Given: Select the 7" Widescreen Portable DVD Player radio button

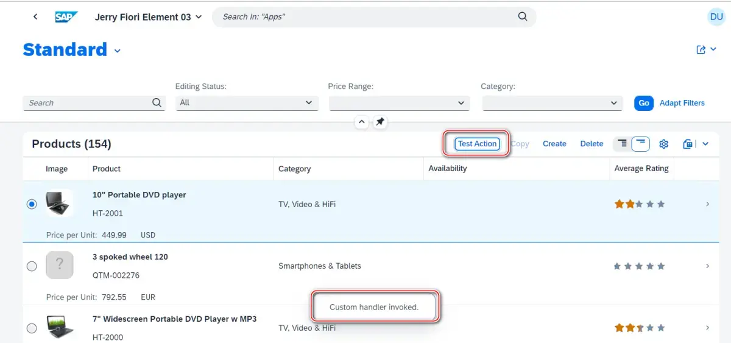Looking at the screenshot, I should click(x=32, y=328).
